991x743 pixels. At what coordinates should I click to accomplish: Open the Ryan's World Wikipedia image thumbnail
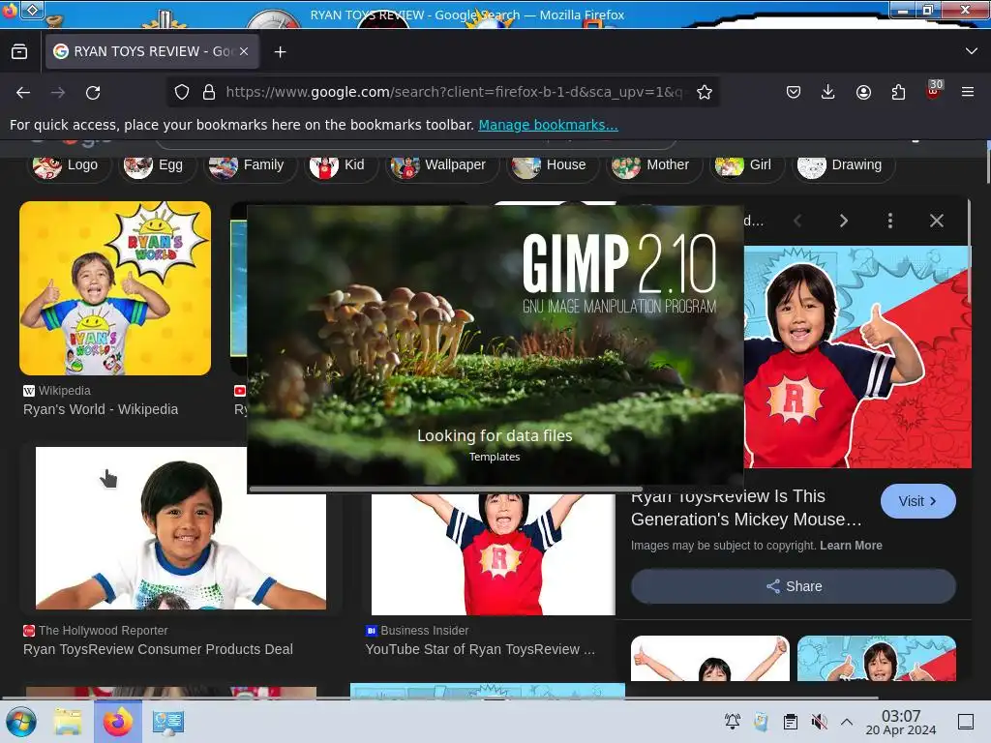click(115, 288)
